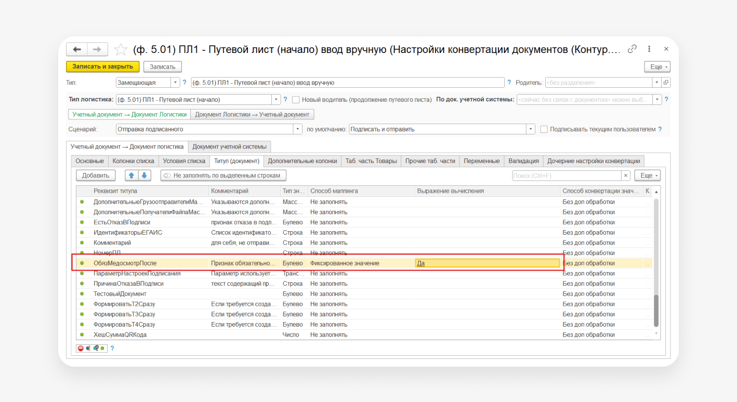Open the Тип логистика dropdown

(x=277, y=99)
